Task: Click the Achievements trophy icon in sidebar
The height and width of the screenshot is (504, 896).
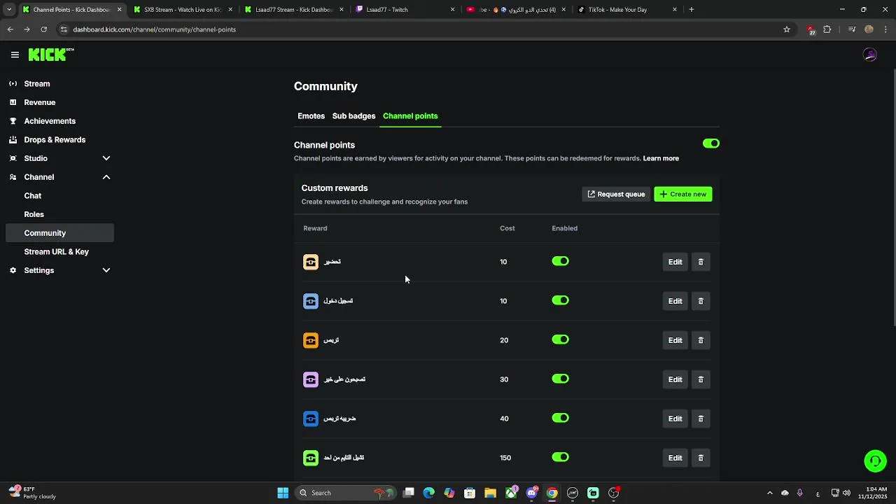Action: coord(13,121)
